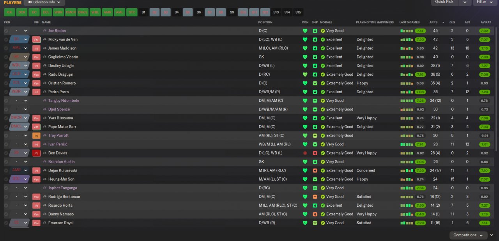Click Heung-Min Son's last 5 games form bars
This screenshot has height=241, width=499.
pos(407,179)
